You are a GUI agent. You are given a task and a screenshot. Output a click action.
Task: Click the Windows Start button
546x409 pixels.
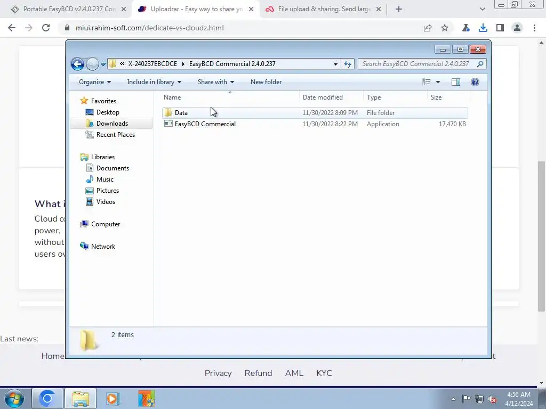coord(14,398)
